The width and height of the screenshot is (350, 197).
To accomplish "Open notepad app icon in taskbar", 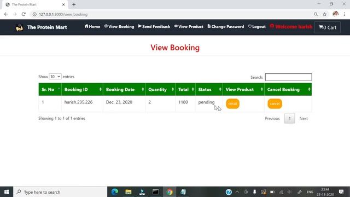I will tap(183, 192).
